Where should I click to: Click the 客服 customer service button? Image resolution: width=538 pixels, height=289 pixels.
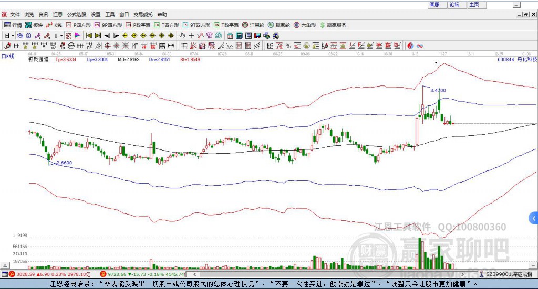[x=434, y=4]
